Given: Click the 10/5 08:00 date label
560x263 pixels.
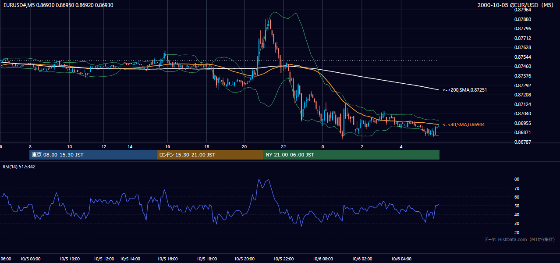Looking at the screenshot, I should click(x=30, y=259).
